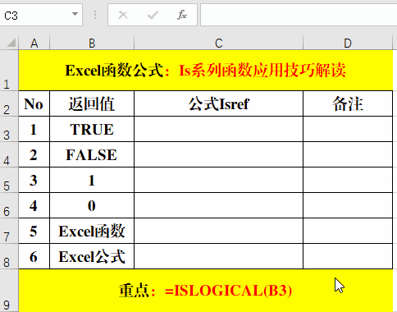Select cell A6 with number 4
Viewport: 397px width, 312px height.
point(34,205)
